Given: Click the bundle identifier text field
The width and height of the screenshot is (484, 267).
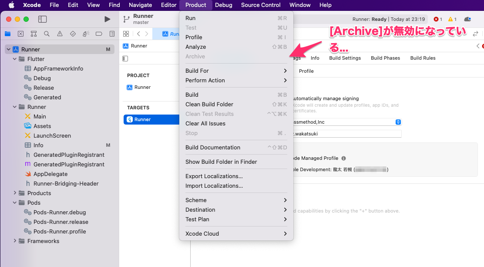Looking at the screenshot, I should (346, 134).
